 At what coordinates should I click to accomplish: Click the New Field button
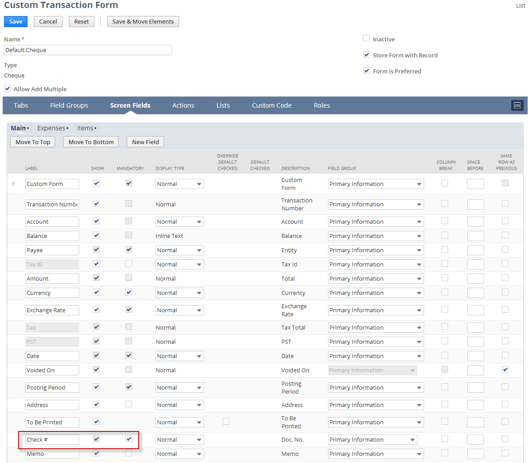coord(145,142)
